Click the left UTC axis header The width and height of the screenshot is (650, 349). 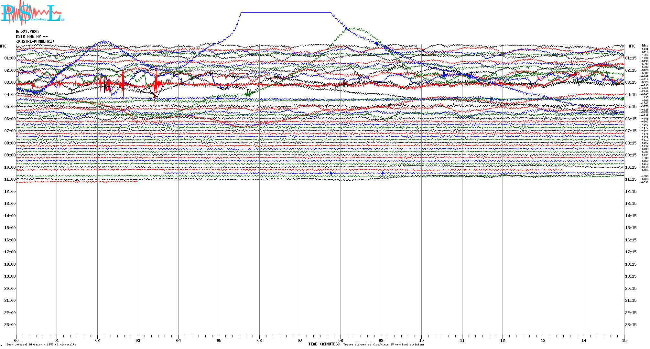coord(3,46)
